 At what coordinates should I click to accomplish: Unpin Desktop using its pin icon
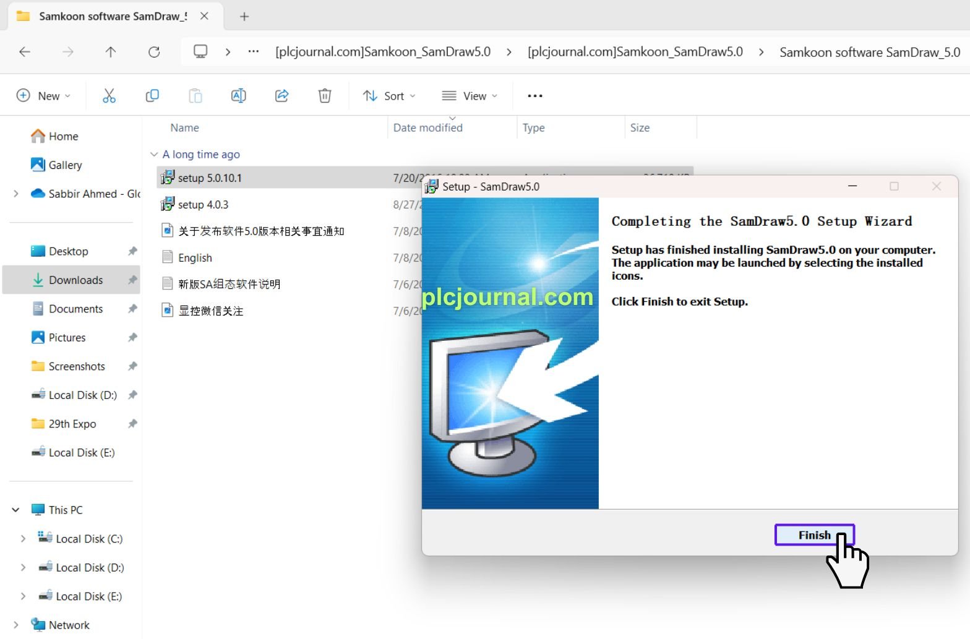132,251
